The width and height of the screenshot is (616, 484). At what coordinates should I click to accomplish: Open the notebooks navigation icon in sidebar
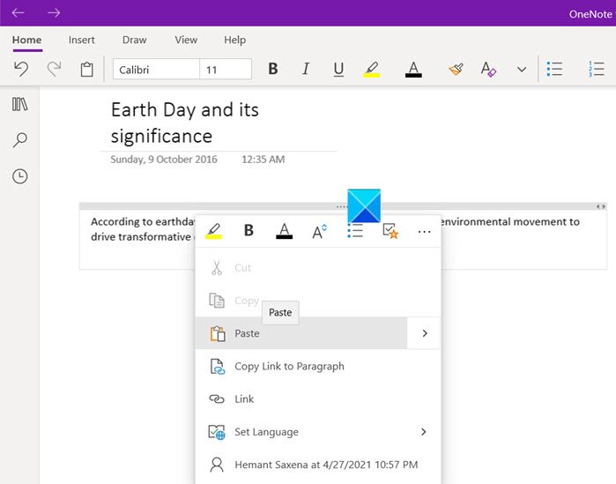(x=19, y=104)
